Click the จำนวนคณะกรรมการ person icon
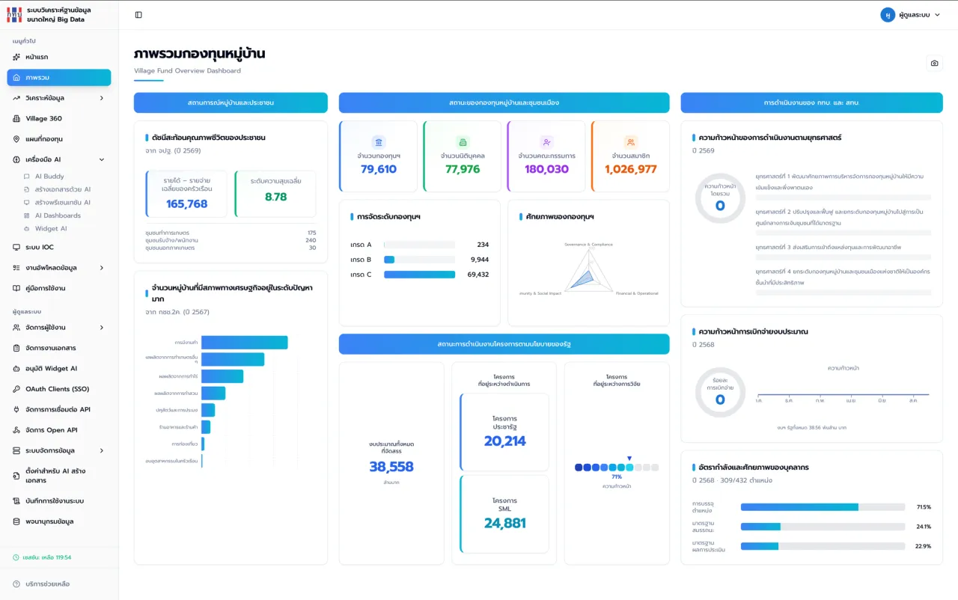Viewport: 958px width, 600px height. 546,142
